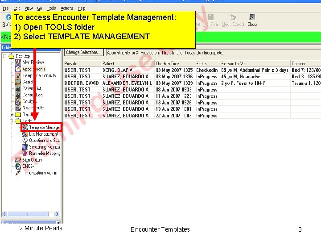Open the Actions menu
The width and height of the screenshot is (321, 241).
(67, 8)
